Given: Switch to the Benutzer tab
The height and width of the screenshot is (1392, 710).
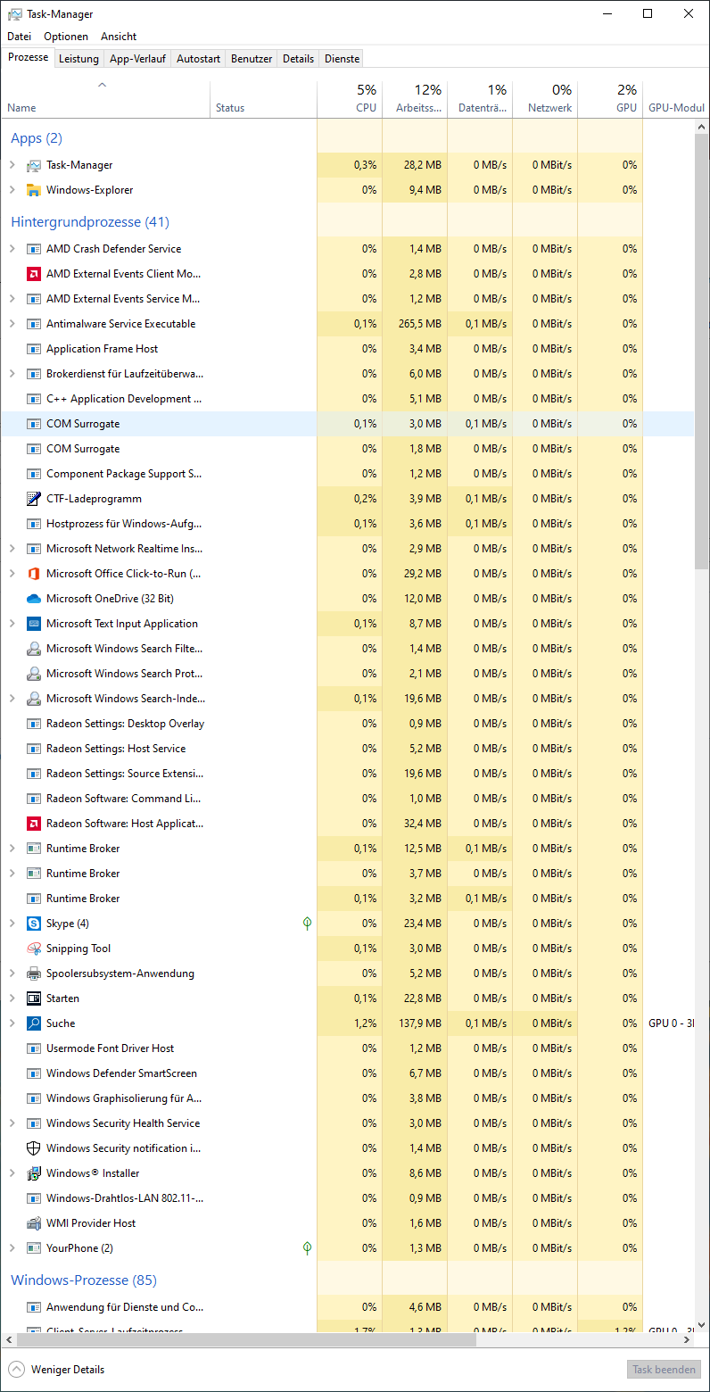Looking at the screenshot, I should 252,59.
